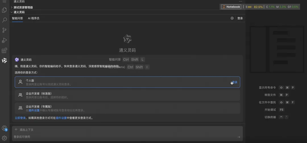Click the F5 key hint
This screenshot has height=143, width=307.
pyautogui.click(x=281, y=110)
